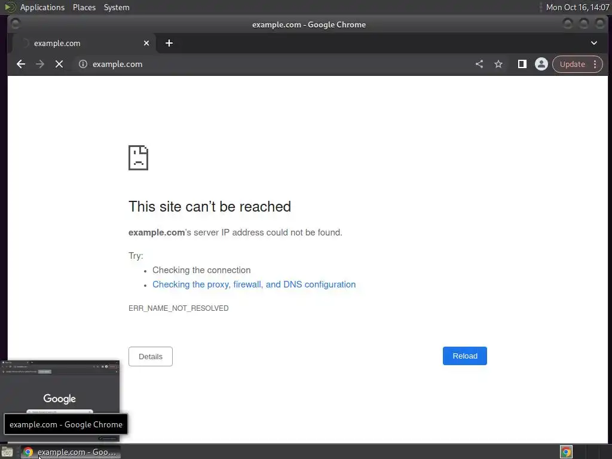The width and height of the screenshot is (612, 459).
Task: Click the 'This site can't be reached' heading
Action: point(210,206)
